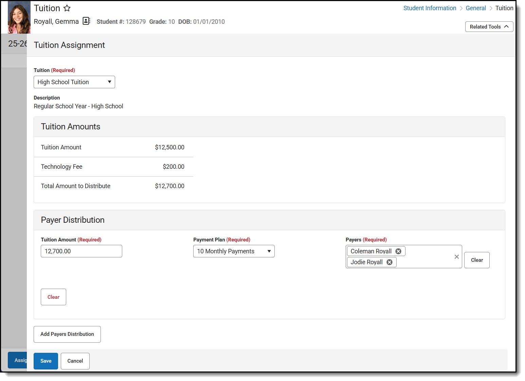This screenshot has height=381, width=525.
Task: Navigate to Student Information breadcrumb link
Action: pos(430,8)
